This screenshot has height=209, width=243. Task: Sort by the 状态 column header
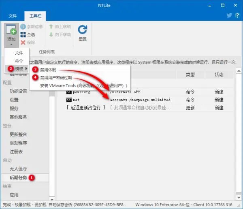click(x=219, y=75)
